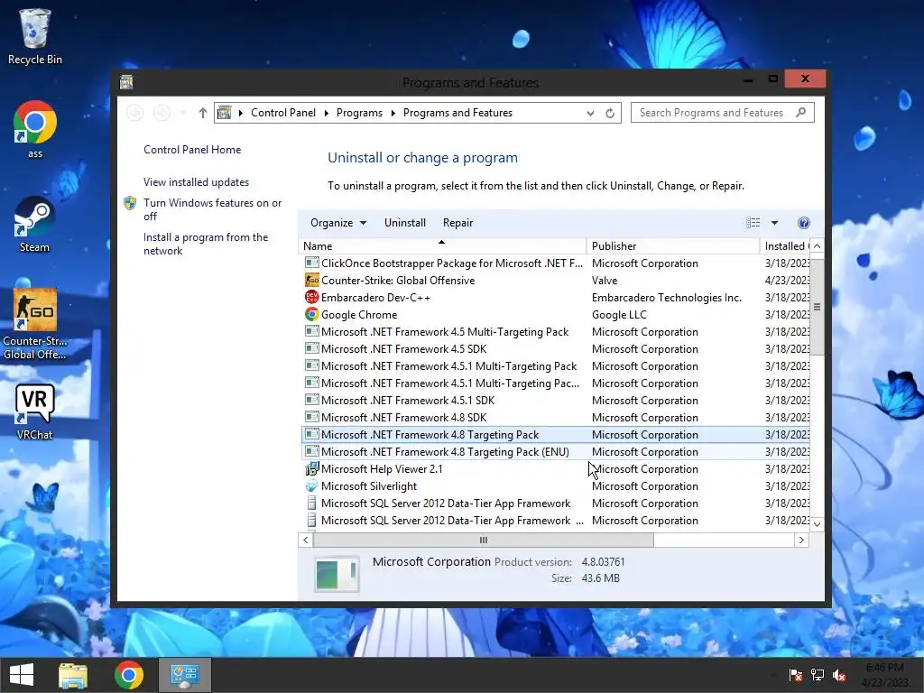Click the scroll up arrow of list
The width and height of the screenshot is (924, 693).
817,245
